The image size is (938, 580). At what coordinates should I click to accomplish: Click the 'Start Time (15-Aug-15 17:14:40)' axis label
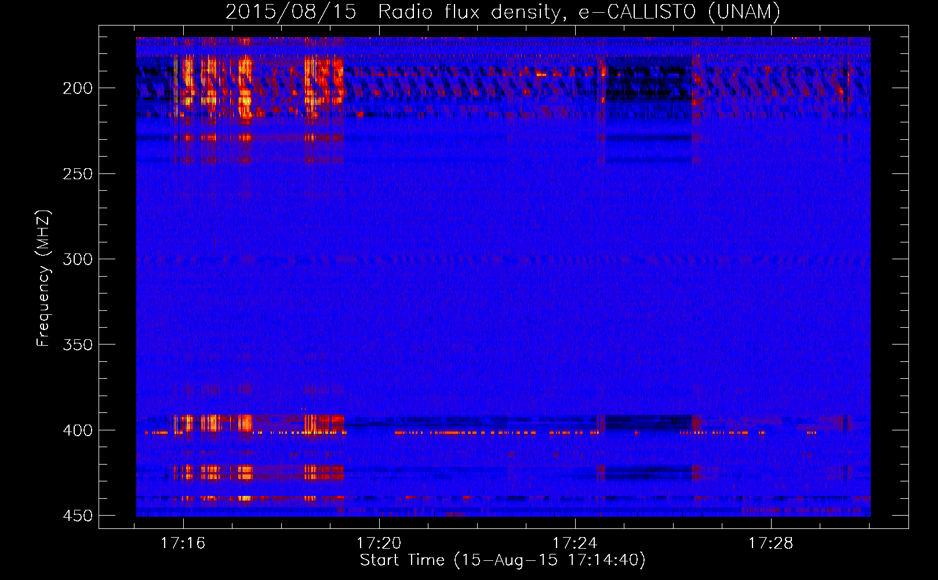point(503,560)
